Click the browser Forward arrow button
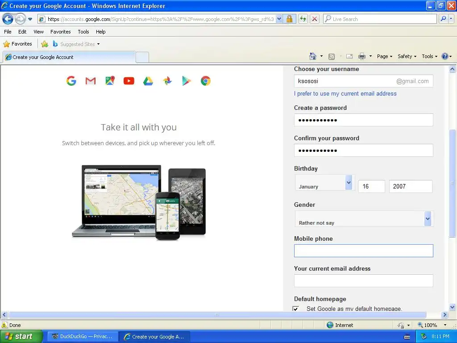The width and height of the screenshot is (457, 343). click(20, 19)
